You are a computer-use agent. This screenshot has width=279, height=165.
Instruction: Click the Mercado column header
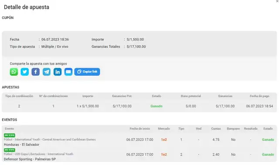point(164,129)
